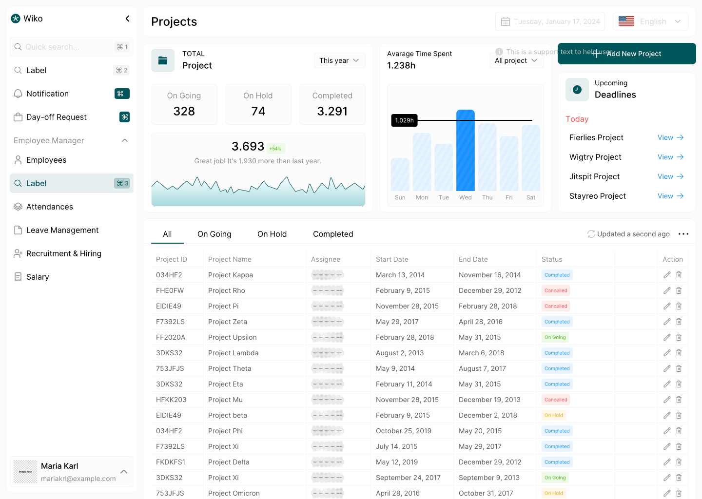Image resolution: width=702 pixels, height=499 pixels.
Task: Click the Completed 3.291 stat card
Action: coord(332,104)
